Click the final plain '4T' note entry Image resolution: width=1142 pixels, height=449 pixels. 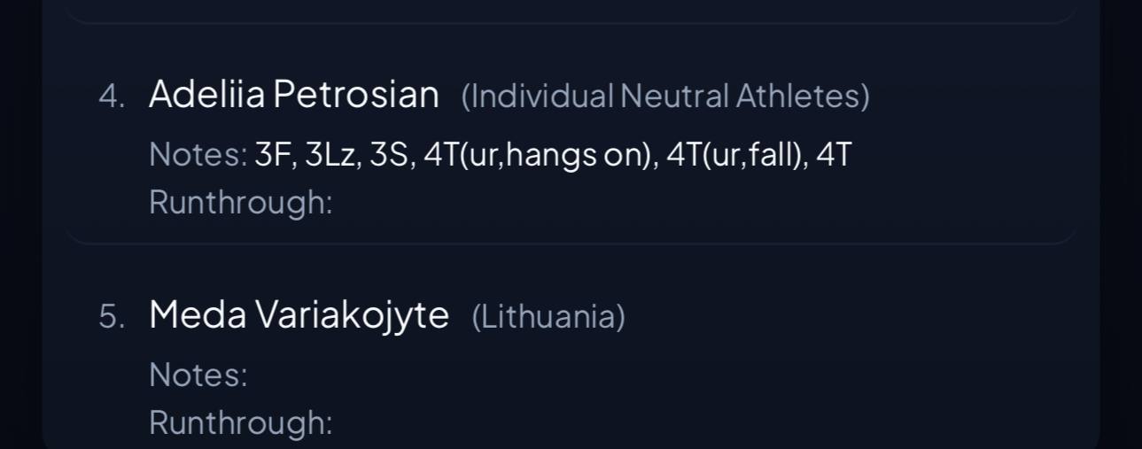(x=834, y=155)
